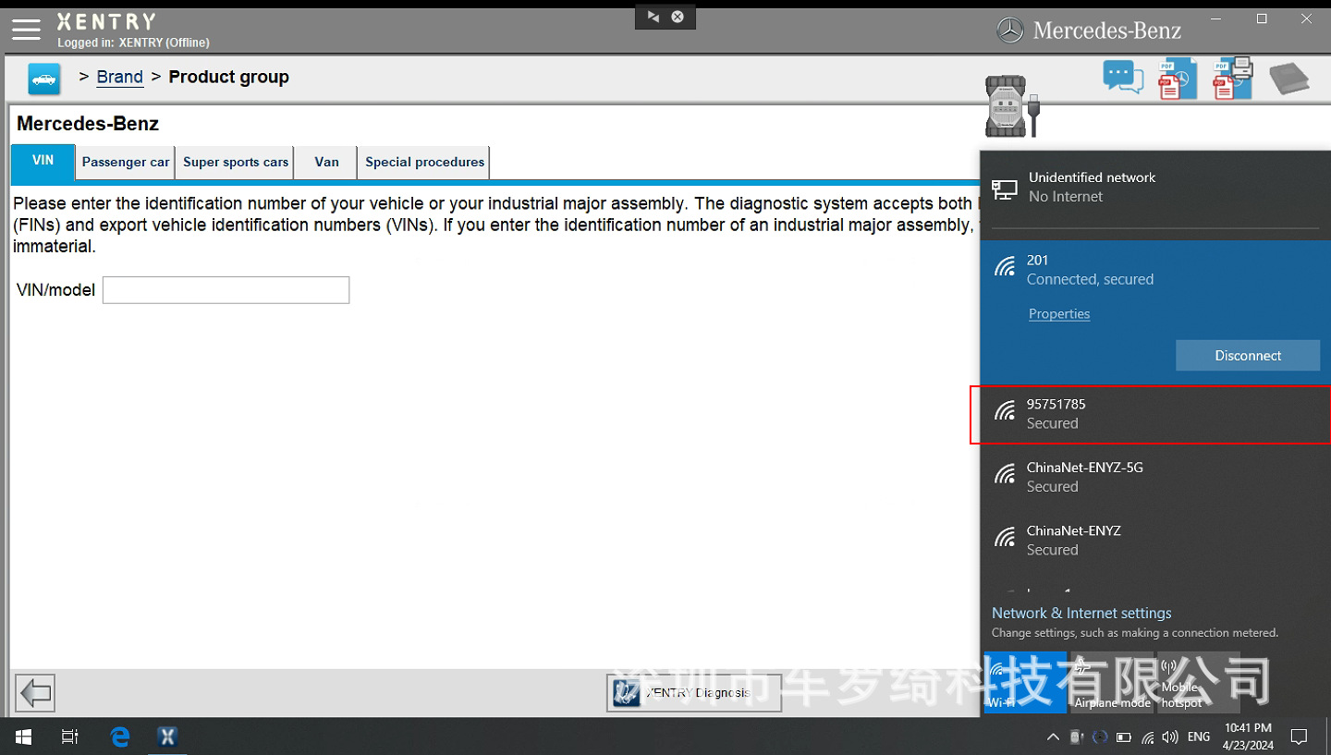Open Network & Internet settings link
This screenshot has height=755, width=1331.
[1081, 613]
